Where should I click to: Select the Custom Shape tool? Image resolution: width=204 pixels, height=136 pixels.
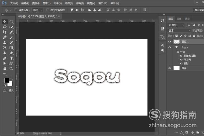pos(11,63)
